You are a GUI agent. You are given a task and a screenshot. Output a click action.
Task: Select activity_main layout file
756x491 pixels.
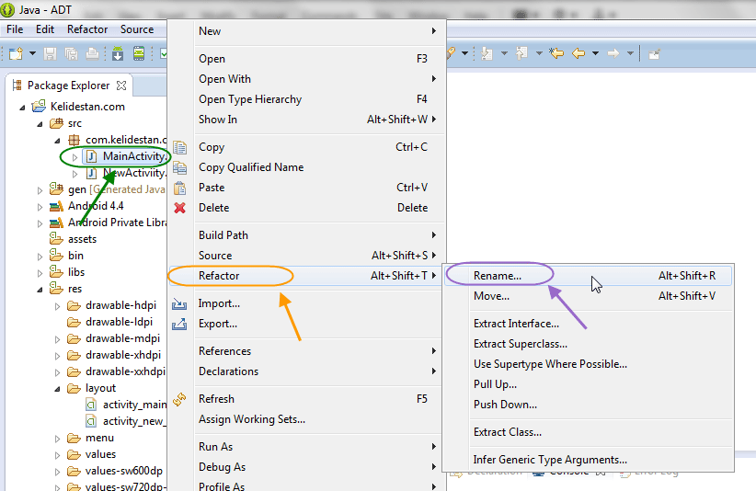[126, 405]
